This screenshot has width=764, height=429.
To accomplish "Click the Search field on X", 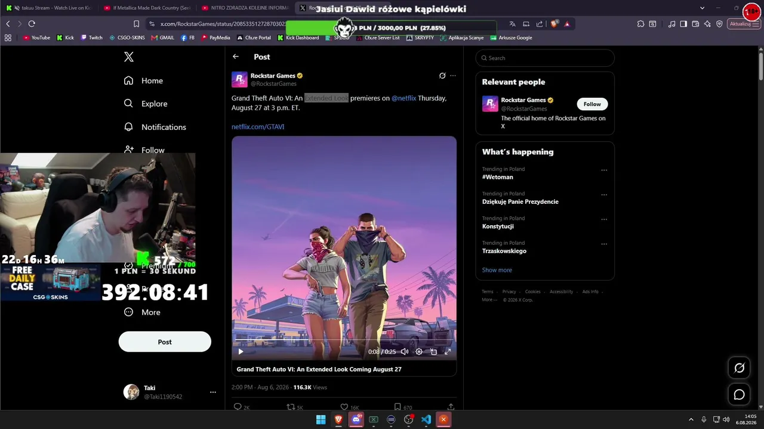I will (x=545, y=58).
